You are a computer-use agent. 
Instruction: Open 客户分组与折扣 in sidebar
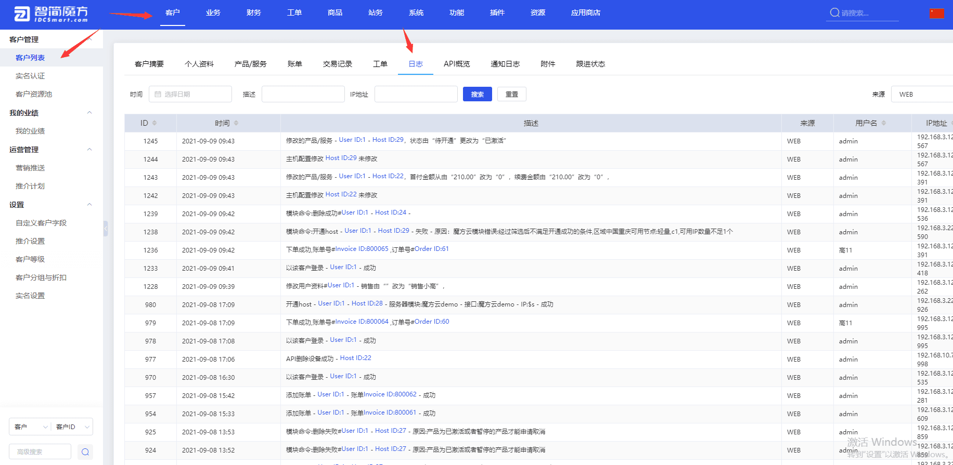point(41,277)
